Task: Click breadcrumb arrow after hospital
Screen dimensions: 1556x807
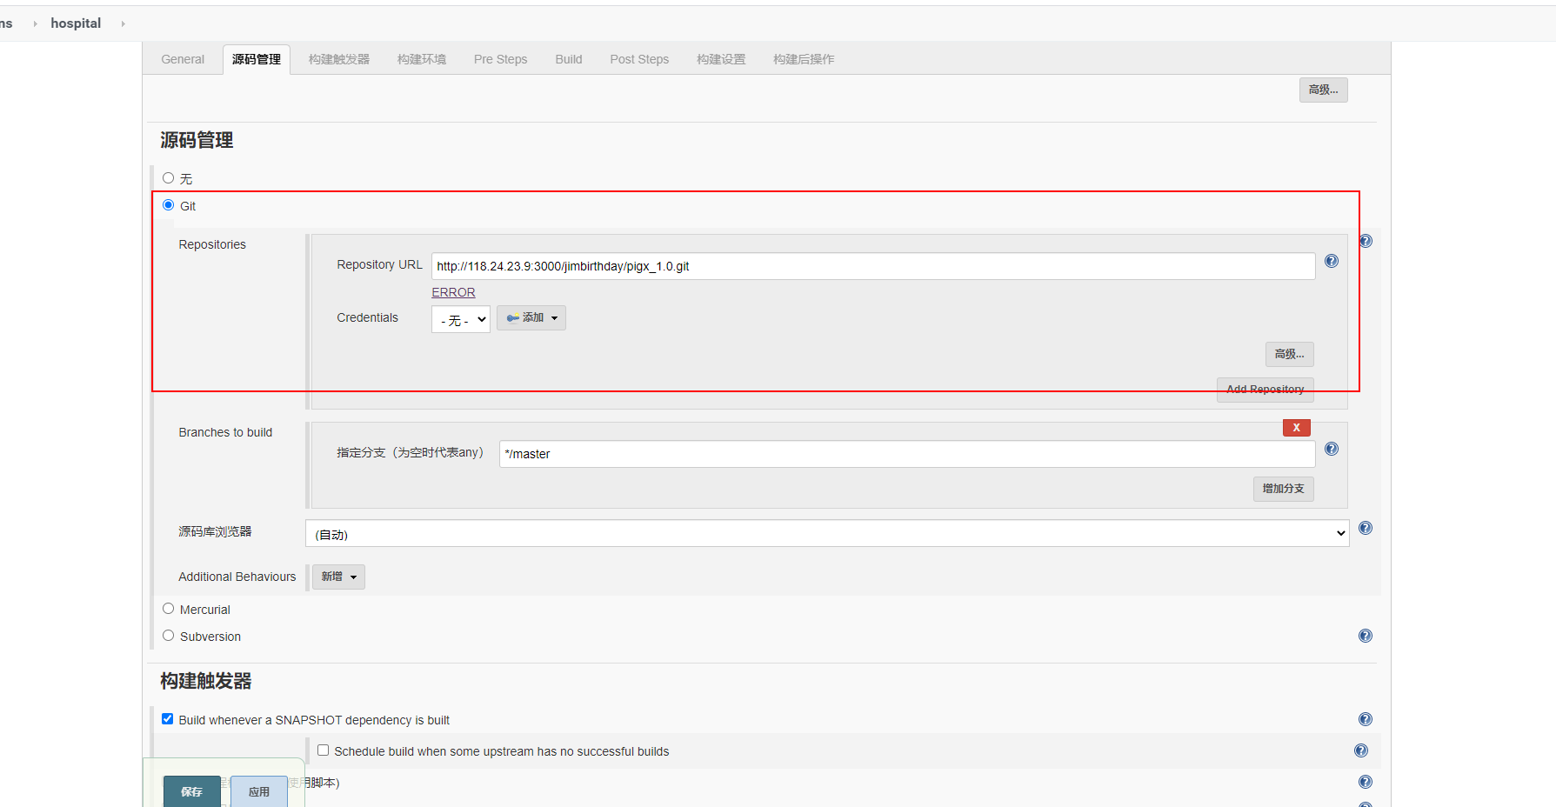Action: [123, 23]
